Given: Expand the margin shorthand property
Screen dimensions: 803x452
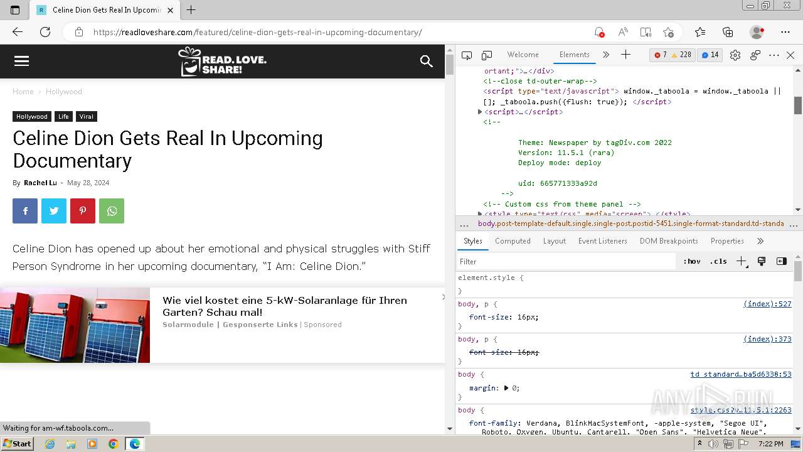Looking at the screenshot, I should click(506, 388).
